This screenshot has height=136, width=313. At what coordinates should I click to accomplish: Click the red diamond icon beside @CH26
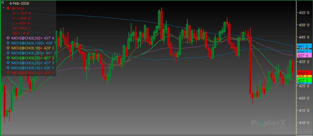tap(8, 8)
